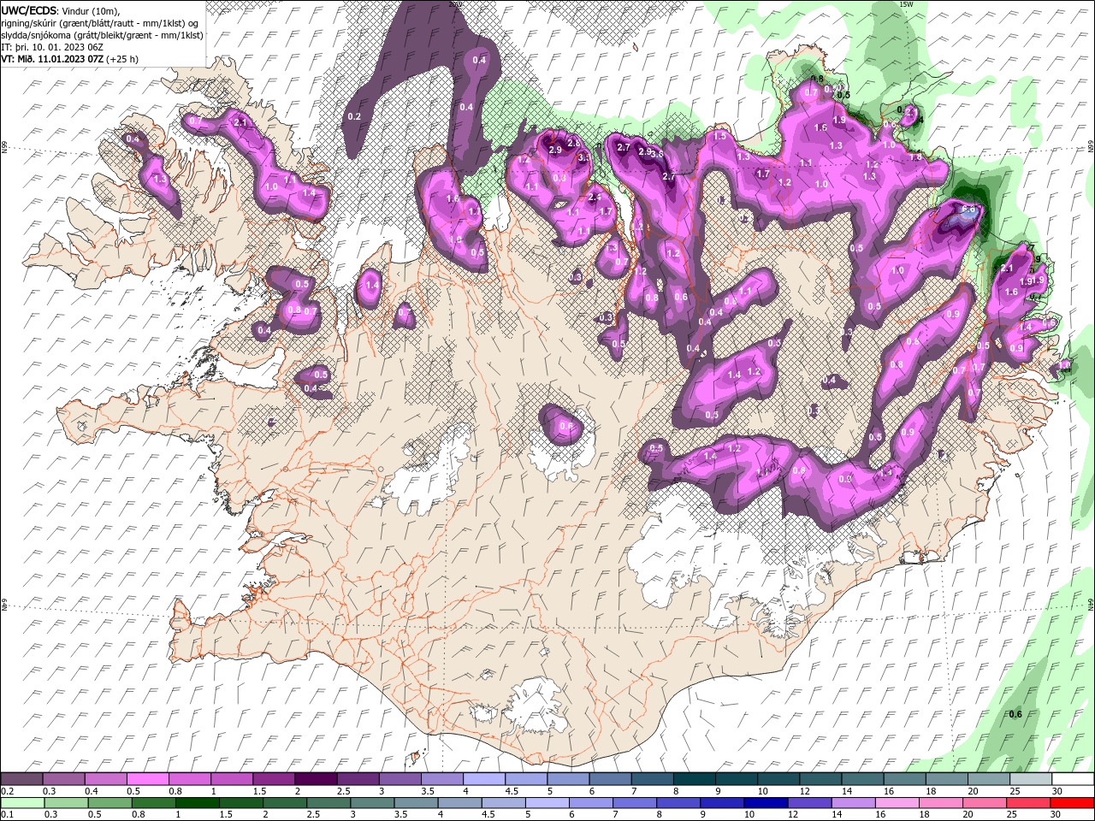Click the '15W' longitude label at the top edge
This screenshot has width=1095, height=821.
tap(907, 4)
